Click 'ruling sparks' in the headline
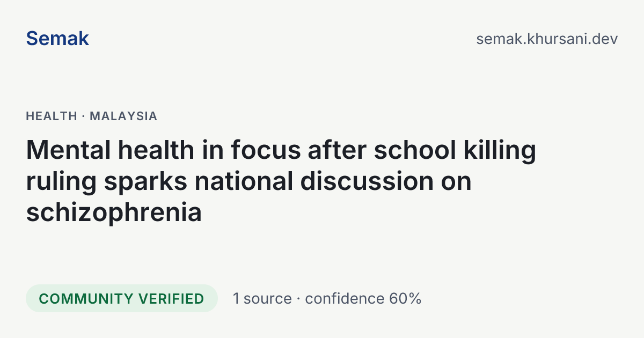This screenshot has height=338, width=644. click(107, 181)
